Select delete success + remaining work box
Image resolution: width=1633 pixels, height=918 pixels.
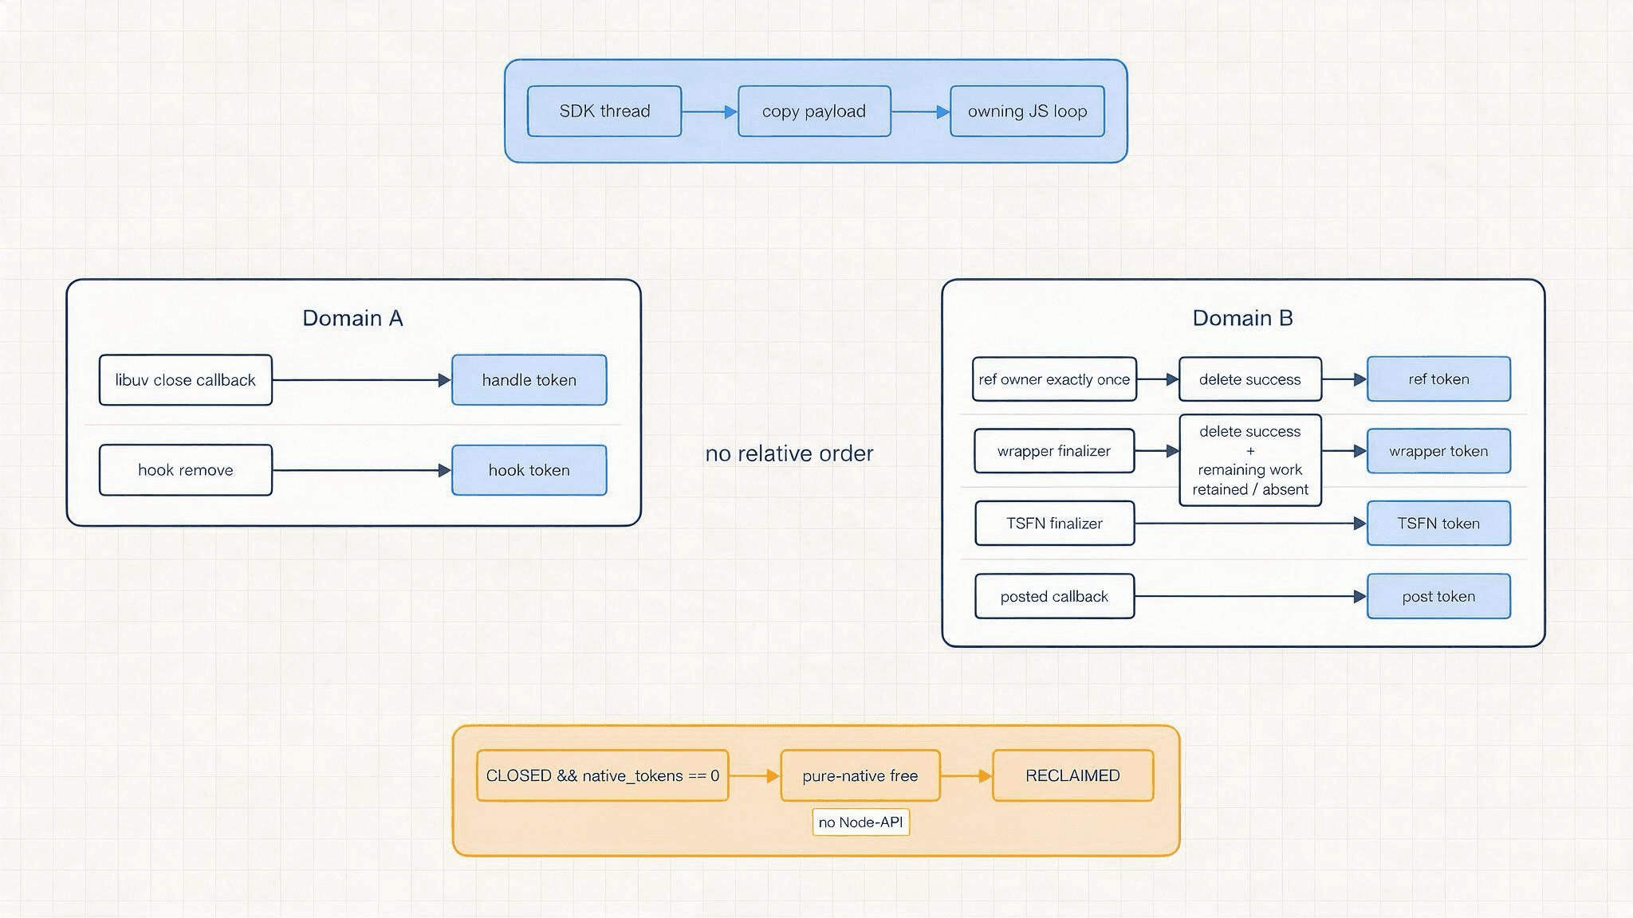[1250, 461]
